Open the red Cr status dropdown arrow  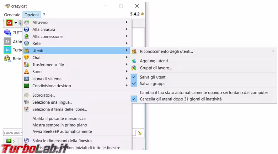coord(16,23)
